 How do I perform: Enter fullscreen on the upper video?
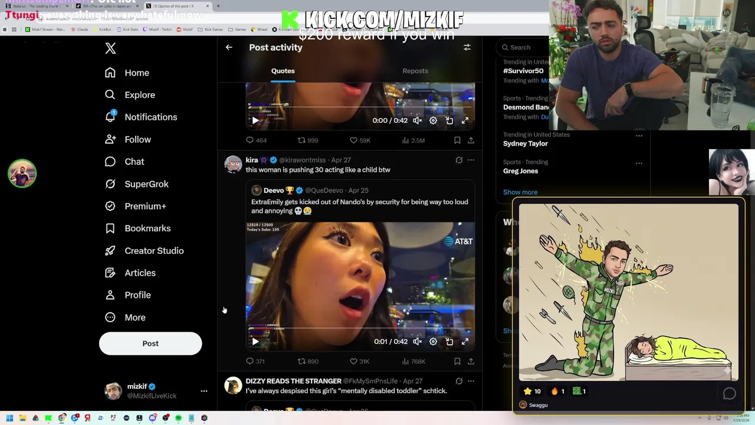pos(465,120)
